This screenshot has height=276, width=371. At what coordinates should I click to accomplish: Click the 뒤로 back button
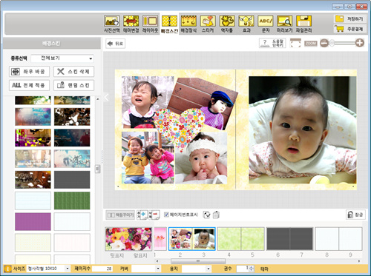(115, 44)
